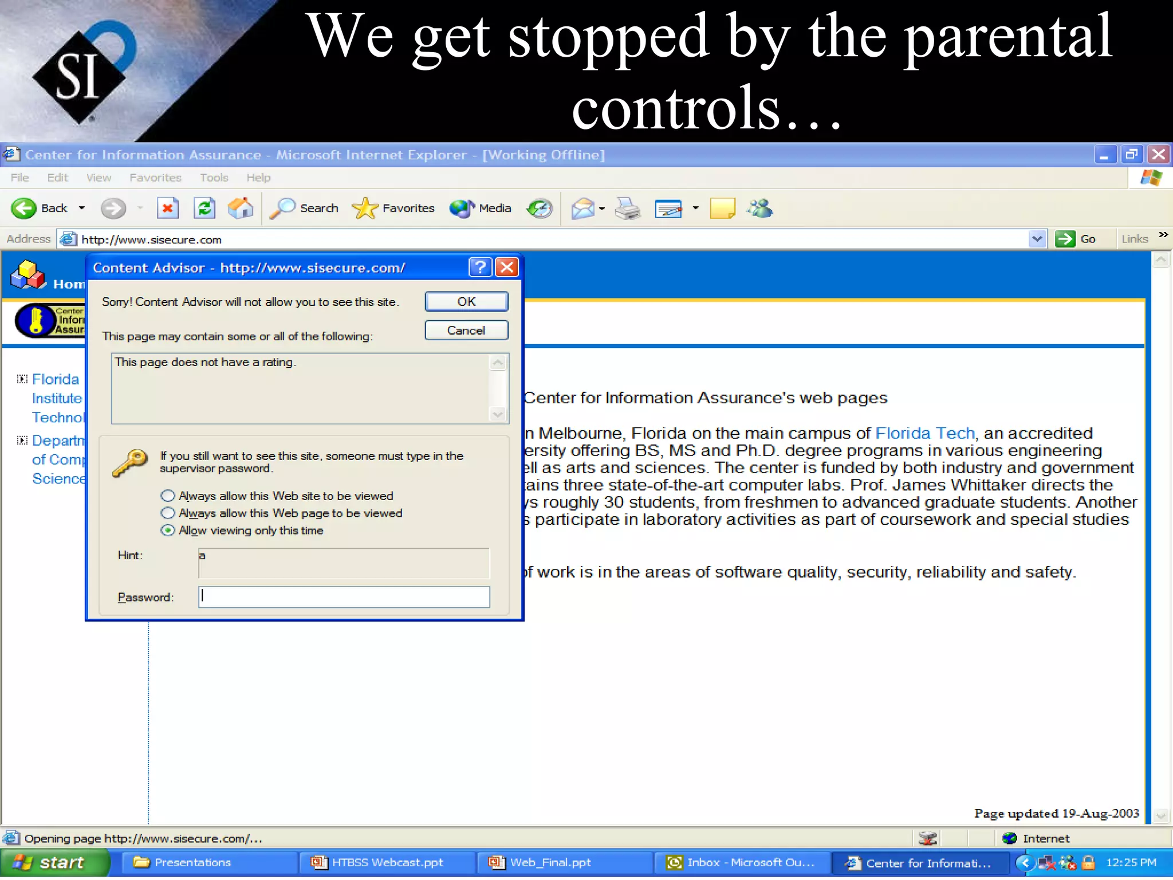Click the yellow Discuss note icon
The width and height of the screenshot is (1173, 880).
(722, 209)
